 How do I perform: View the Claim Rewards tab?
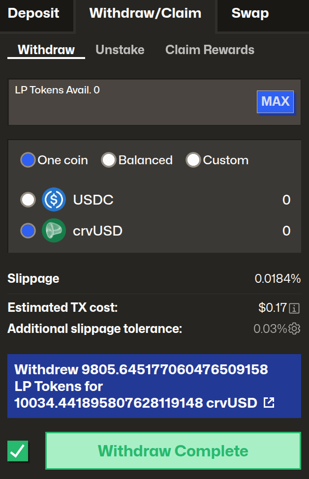coord(210,49)
